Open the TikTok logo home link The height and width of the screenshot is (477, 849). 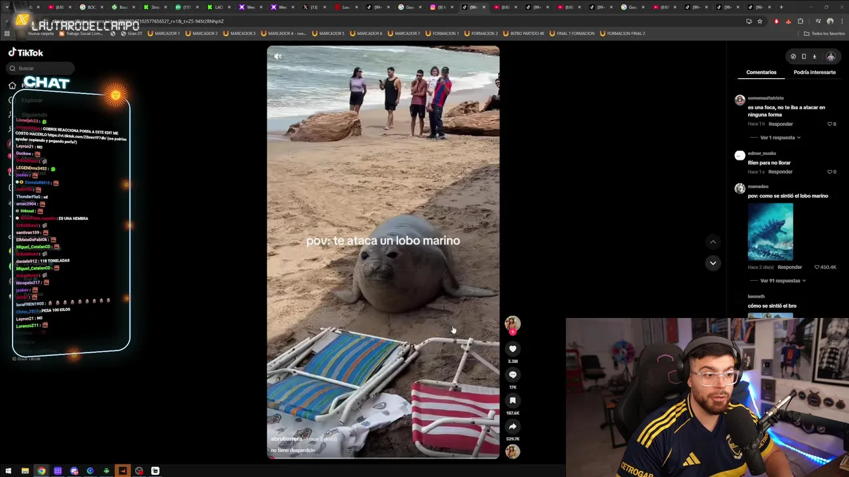coord(26,52)
